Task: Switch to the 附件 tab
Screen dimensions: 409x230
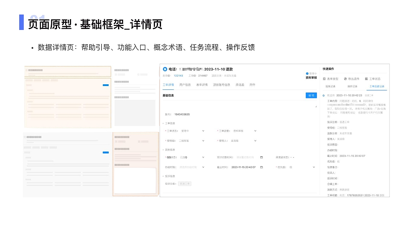Action: [252, 85]
